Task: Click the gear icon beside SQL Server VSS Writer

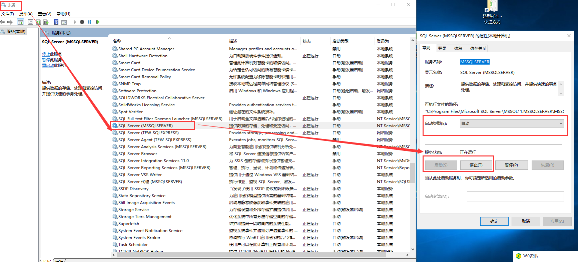Action: pos(115,174)
